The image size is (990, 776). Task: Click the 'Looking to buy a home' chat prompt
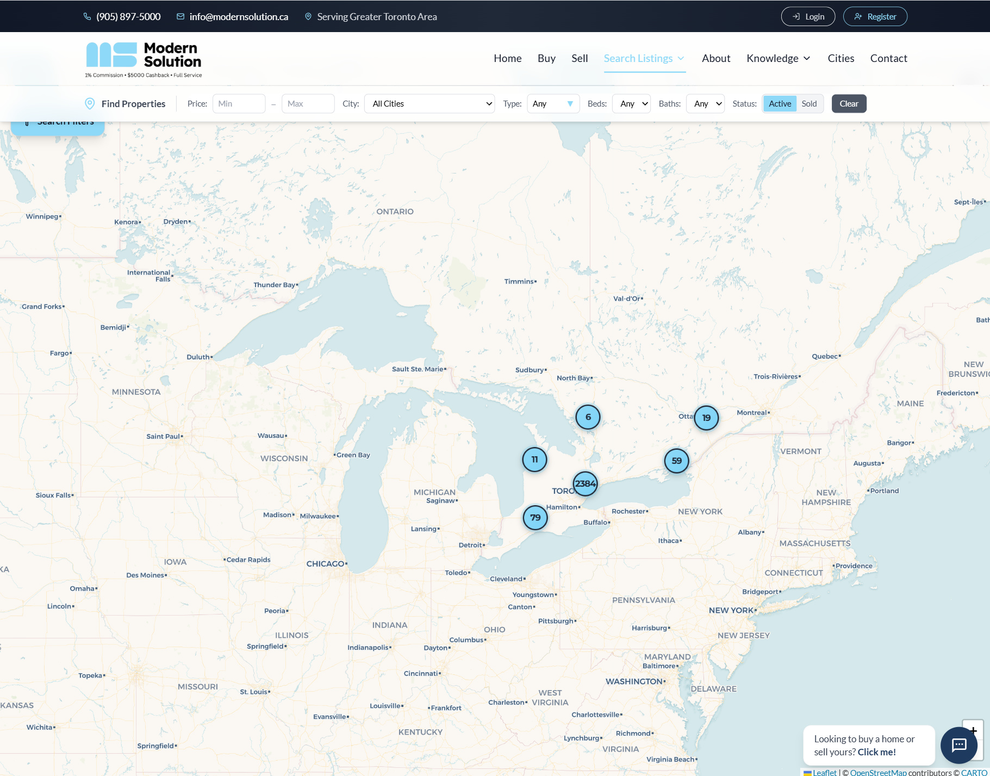(869, 745)
